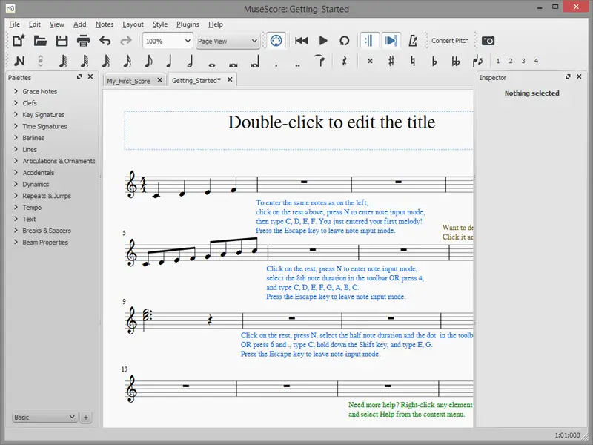Rewind playback to the start
The height and width of the screenshot is (445, 593).
point(302,41)
